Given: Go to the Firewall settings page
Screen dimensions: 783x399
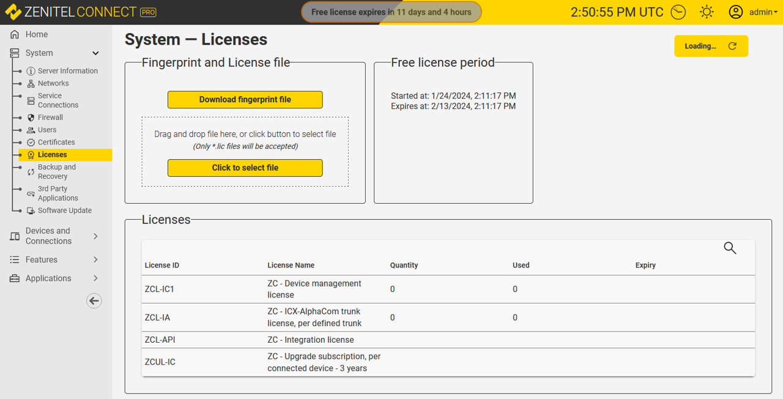Looking at the screenshot, I should click(50, 117).
